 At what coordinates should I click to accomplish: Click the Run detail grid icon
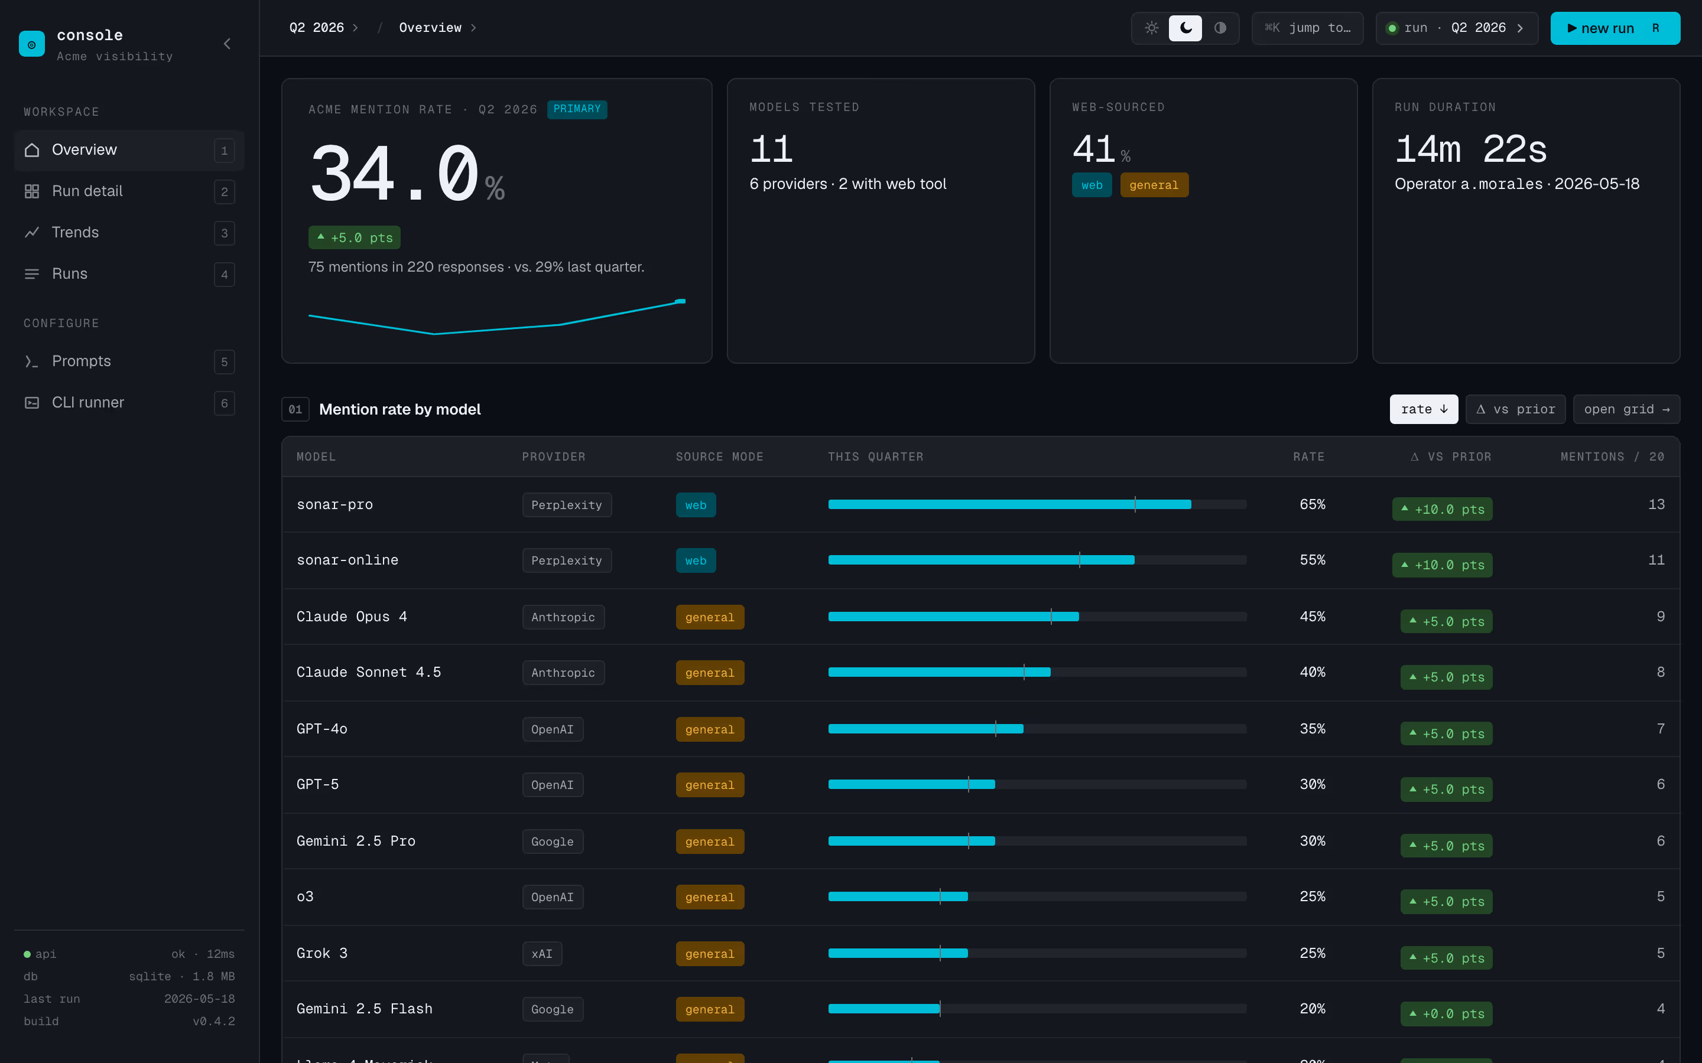(x=32, y=191)
